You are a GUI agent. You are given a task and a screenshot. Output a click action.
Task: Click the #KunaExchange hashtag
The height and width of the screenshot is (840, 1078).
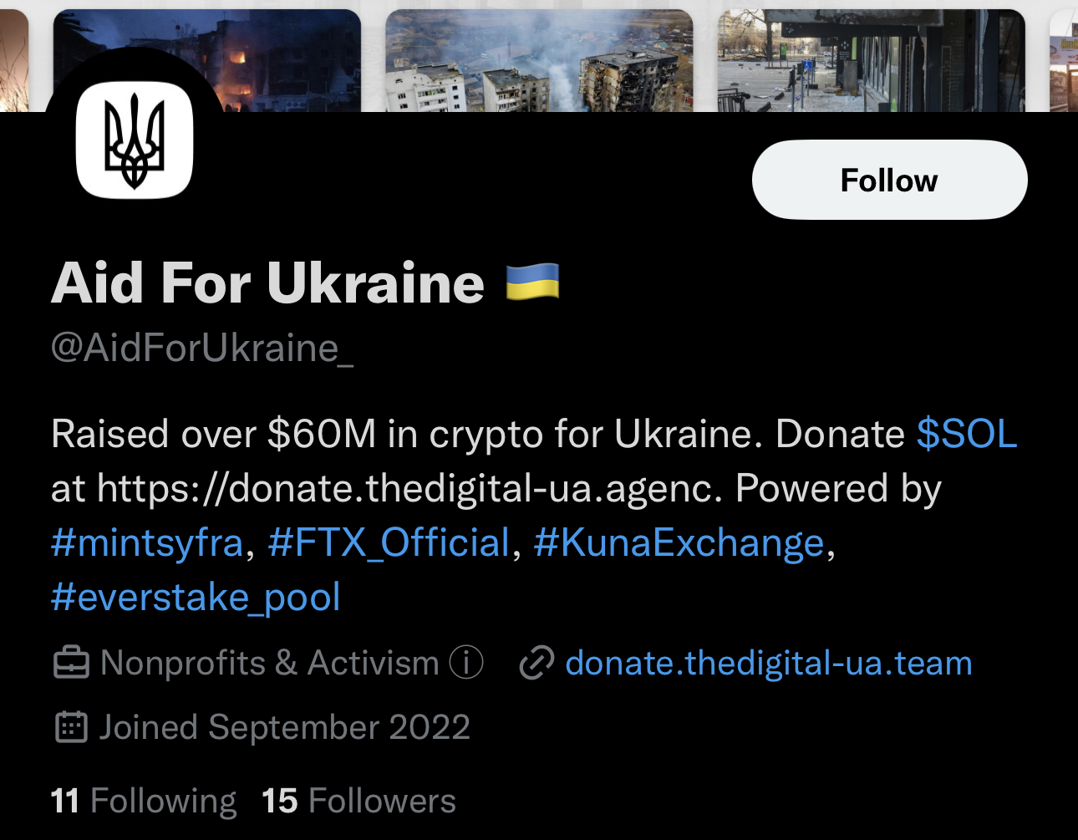tap(678, 542)
